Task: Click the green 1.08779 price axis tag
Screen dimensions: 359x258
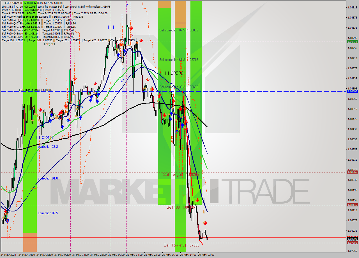Action: point(352,42)
